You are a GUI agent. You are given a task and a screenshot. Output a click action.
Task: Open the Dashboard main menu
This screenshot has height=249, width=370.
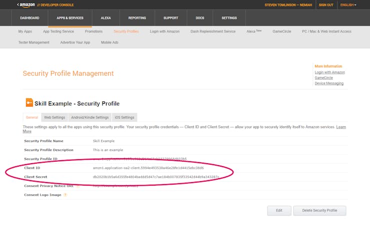(29, 18)
